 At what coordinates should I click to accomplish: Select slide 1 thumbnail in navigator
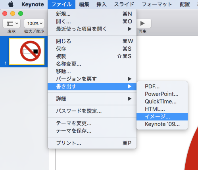[27, 52]
